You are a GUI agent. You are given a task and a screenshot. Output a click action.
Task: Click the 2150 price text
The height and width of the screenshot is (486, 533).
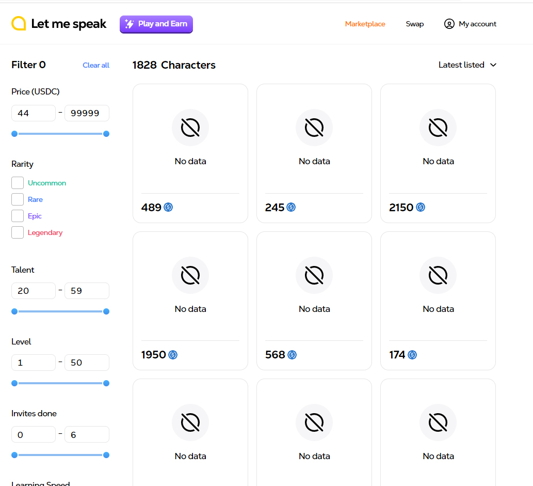(401, 207)
